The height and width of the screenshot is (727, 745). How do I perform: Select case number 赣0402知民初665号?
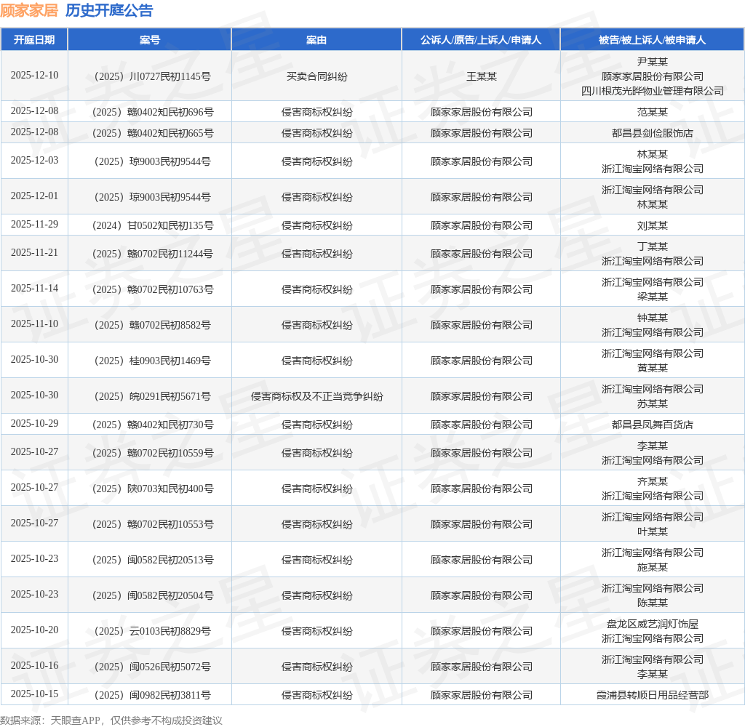coord(153,133)
